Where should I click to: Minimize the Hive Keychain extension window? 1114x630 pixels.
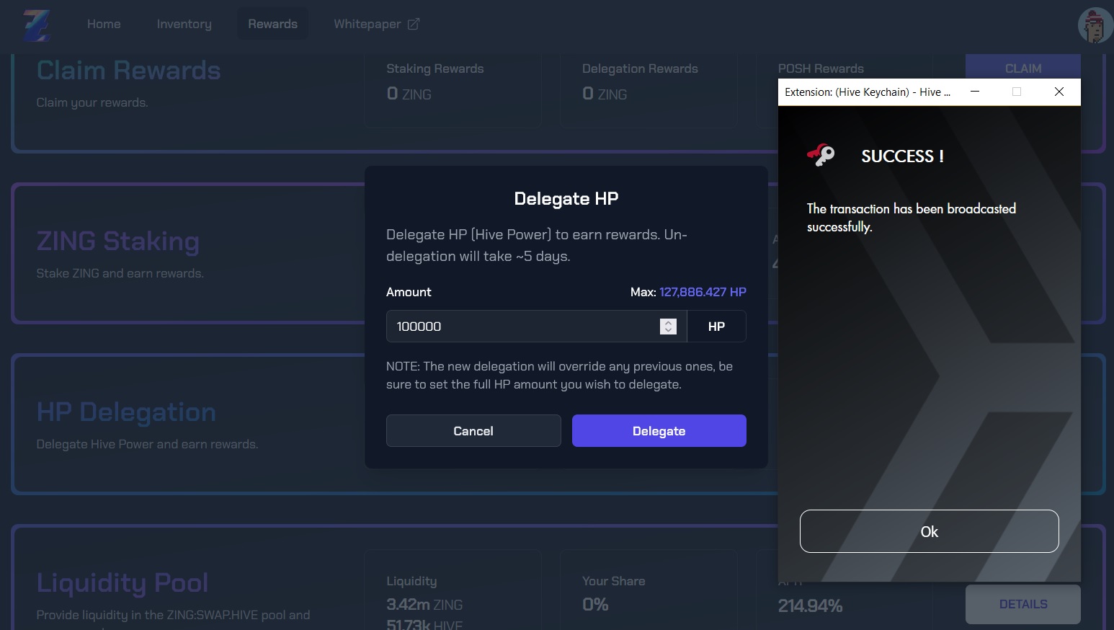tap(975, 92)
